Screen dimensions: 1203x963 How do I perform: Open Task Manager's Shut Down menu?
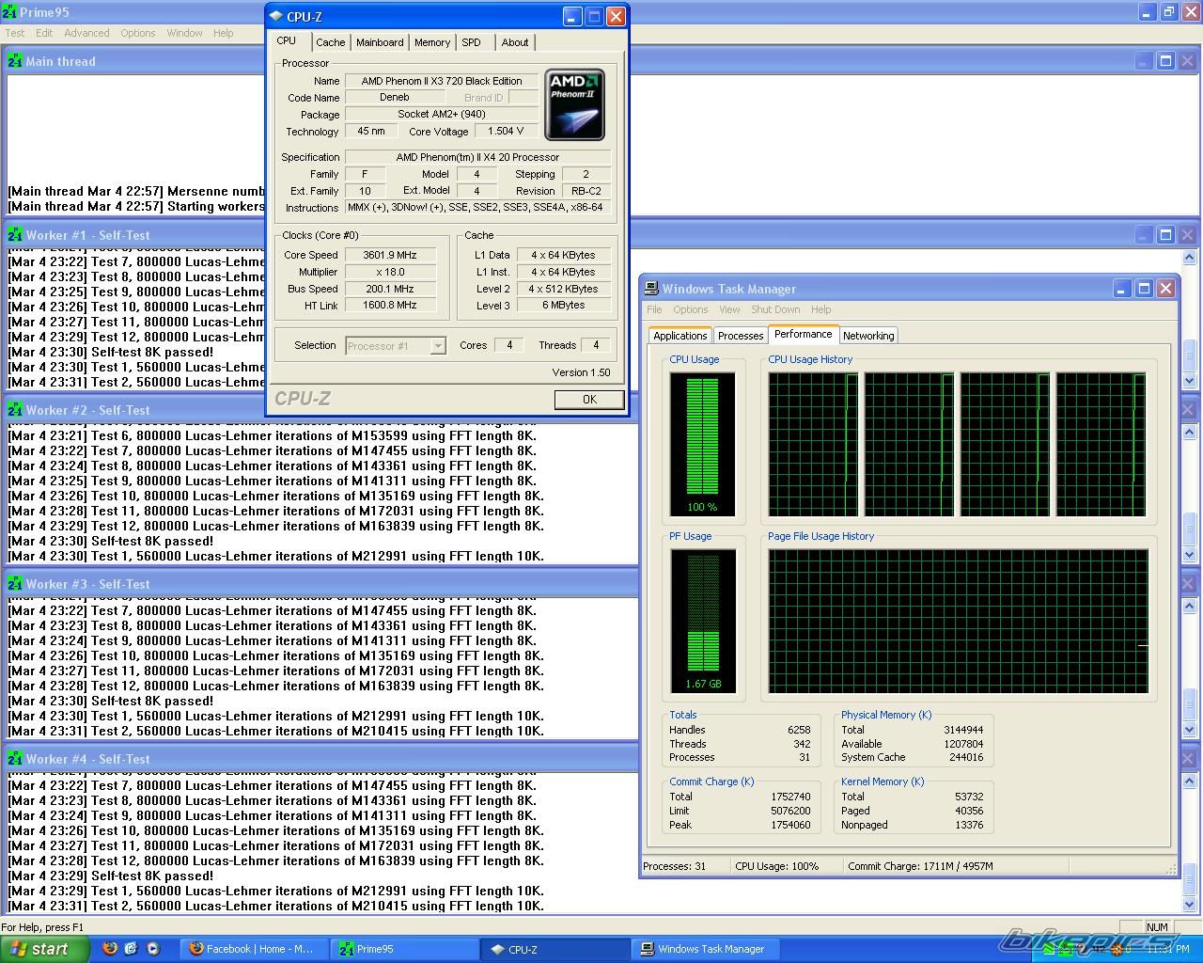[775, 309]
